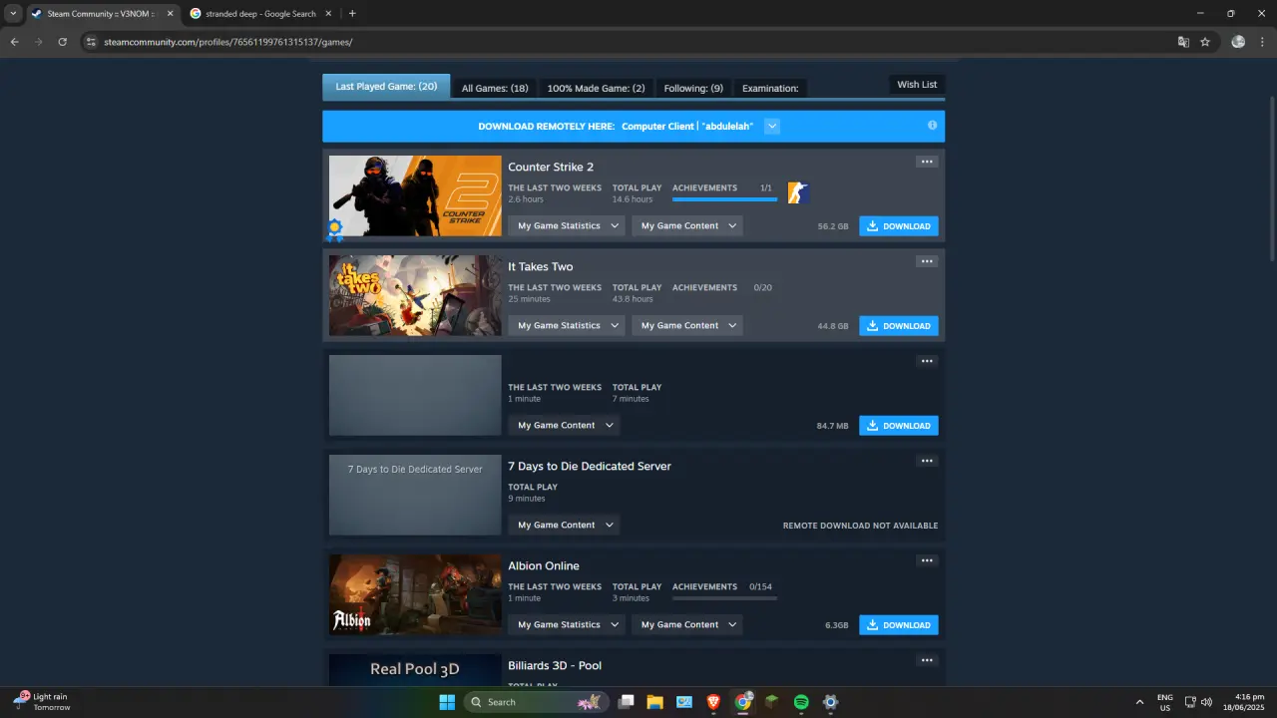Open the Light rain weather widget

click(42, 702)
